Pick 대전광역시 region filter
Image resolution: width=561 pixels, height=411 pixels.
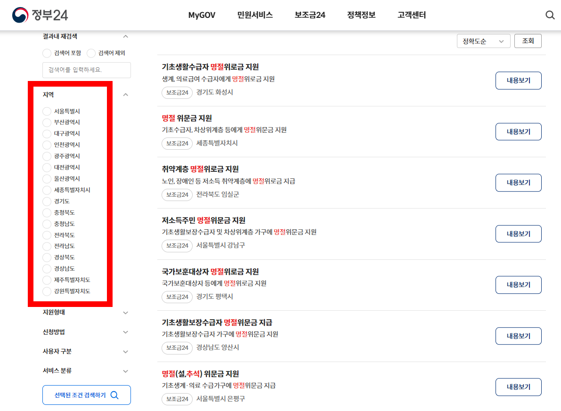tap(47, 168)
